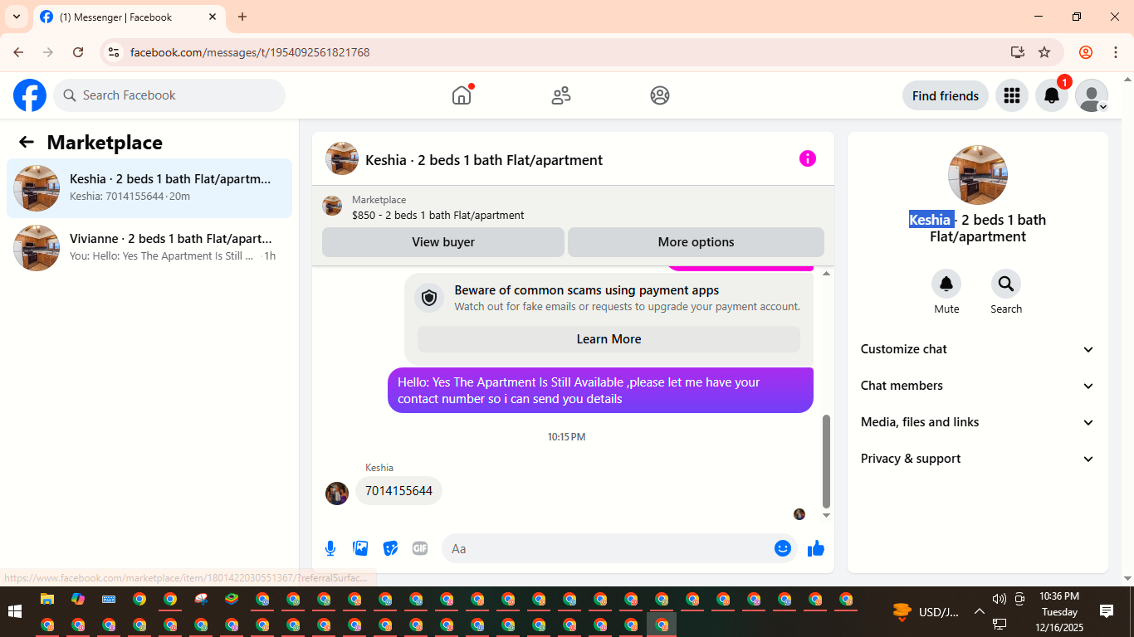
Task: Open the Facebook menu grid icon
Action: 1011,95
